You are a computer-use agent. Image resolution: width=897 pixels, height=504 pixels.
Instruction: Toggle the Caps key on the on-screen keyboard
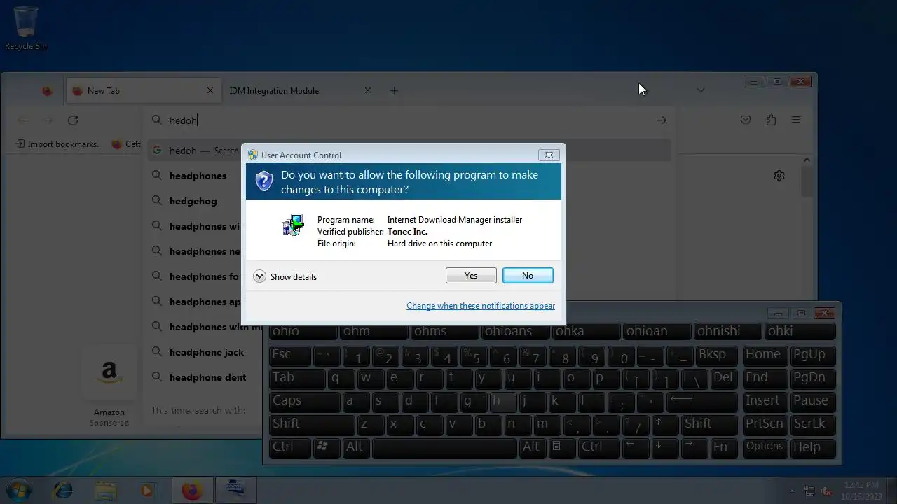tap(304, 400)
